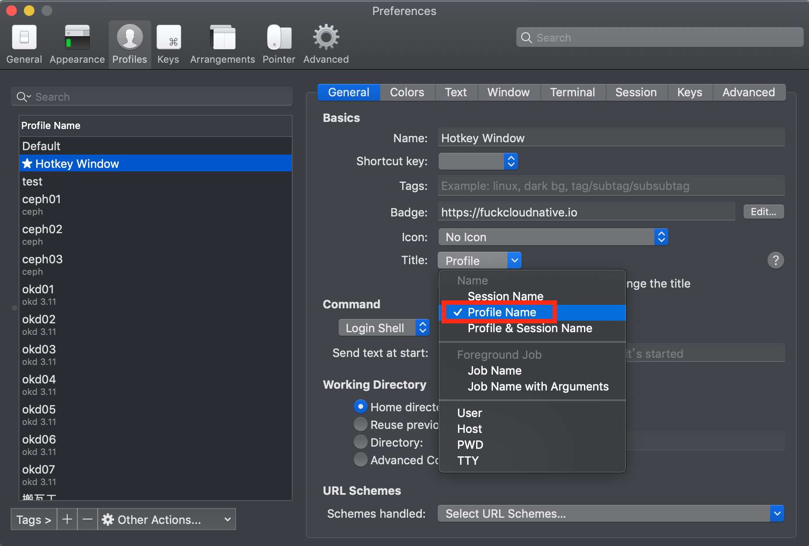Image resolution: width=809 pixels, height=546 pixels.
Task: Switch to the Session tab
Action: pos(636,92)
